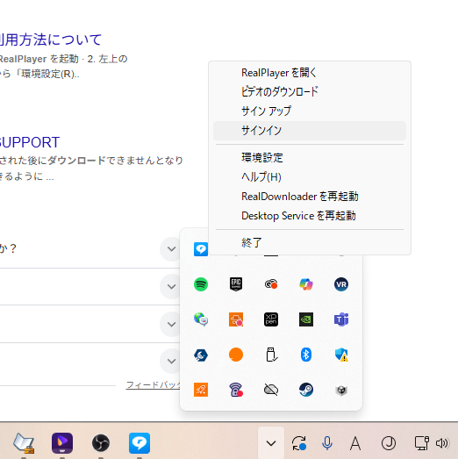Image resolution: width=458 pixels, height=459 pixels.
Task: Click 'サイン アップ' in the menu
Action: (x=310, y=111)
